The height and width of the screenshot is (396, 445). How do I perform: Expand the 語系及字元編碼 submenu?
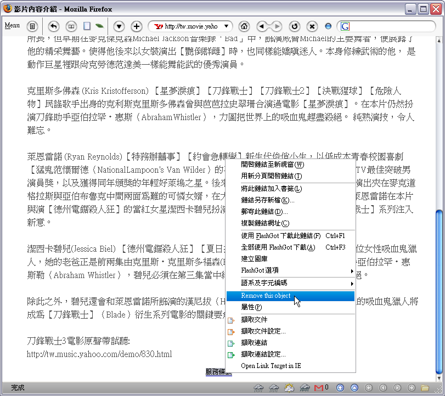pyautogui.click(x=296, y=283)
